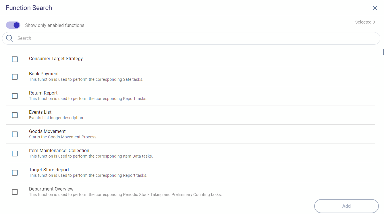Viewport: 384px width, 214px height.
Task: Enable the Events List checkbox
Action: [15, 115]
